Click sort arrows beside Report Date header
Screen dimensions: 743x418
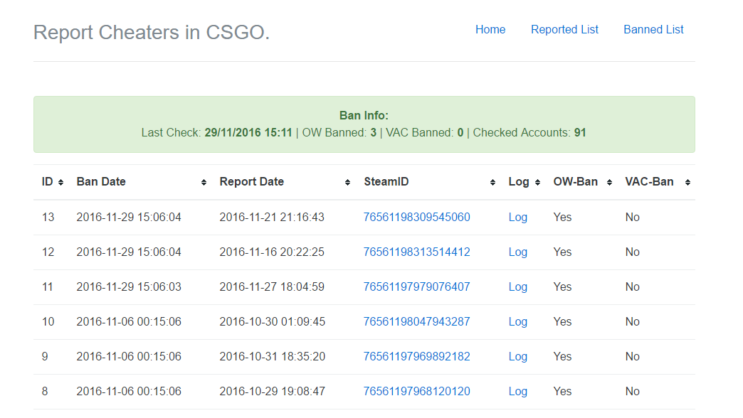(347, 183)
